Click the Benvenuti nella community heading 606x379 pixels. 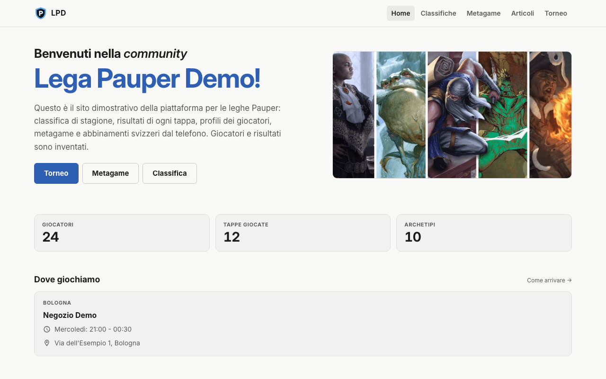110,54
